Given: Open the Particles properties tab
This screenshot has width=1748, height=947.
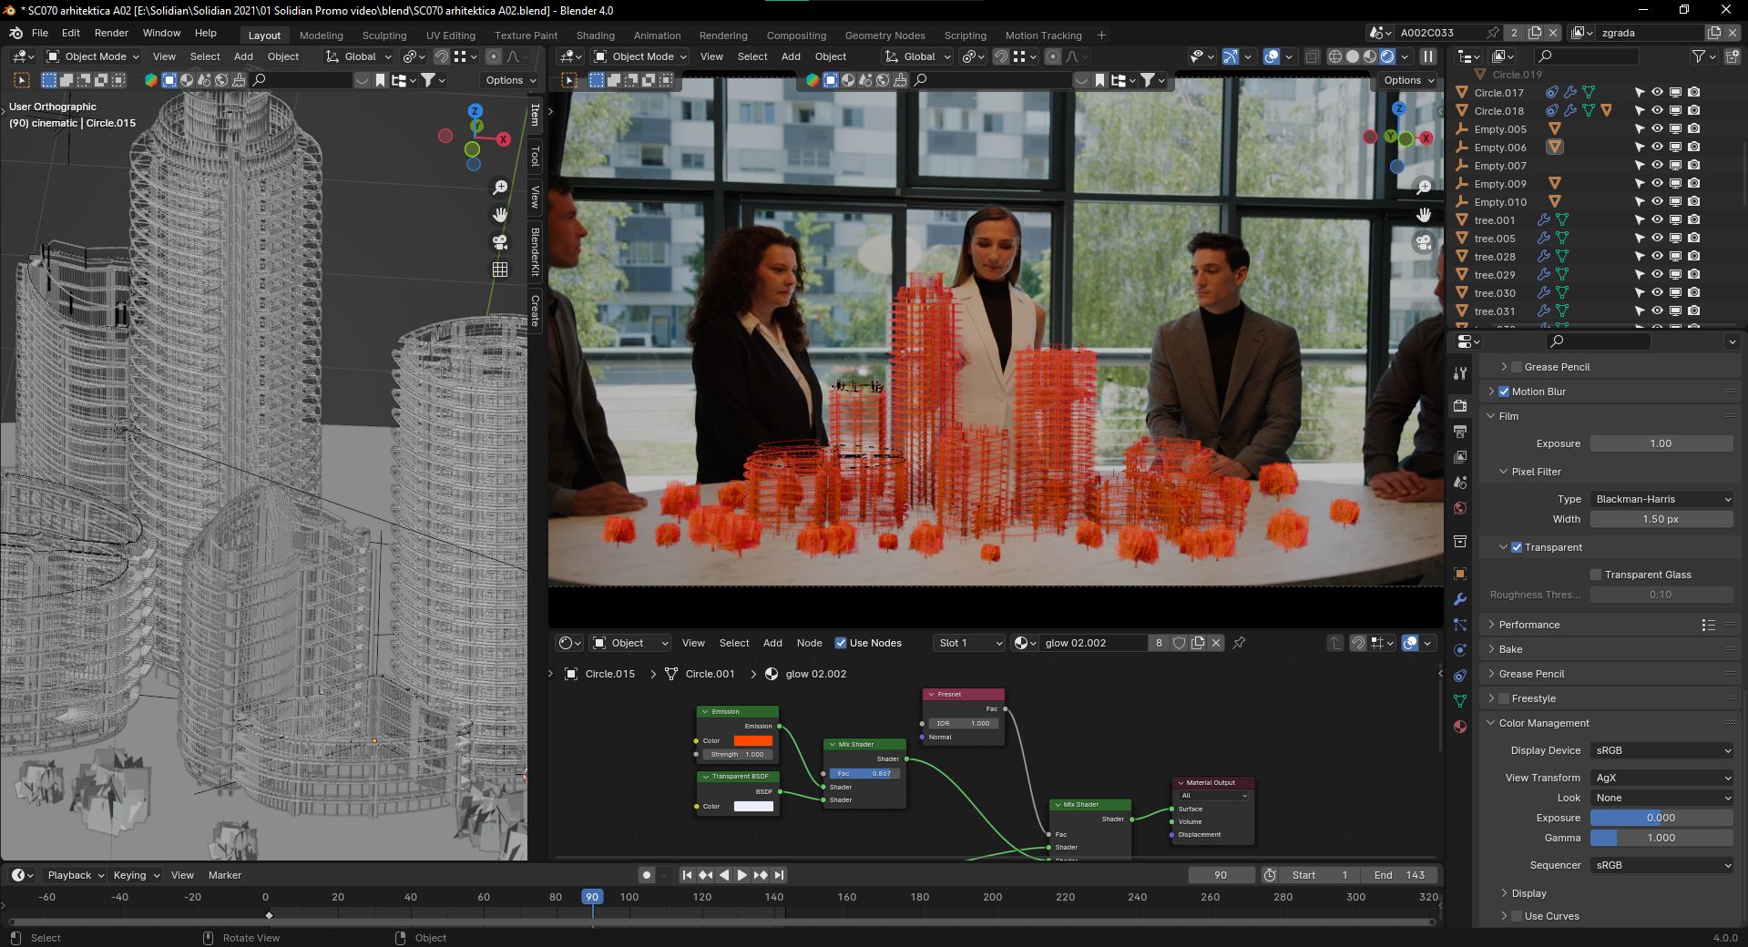Looking at the screenshot, I should (1460, 625).
